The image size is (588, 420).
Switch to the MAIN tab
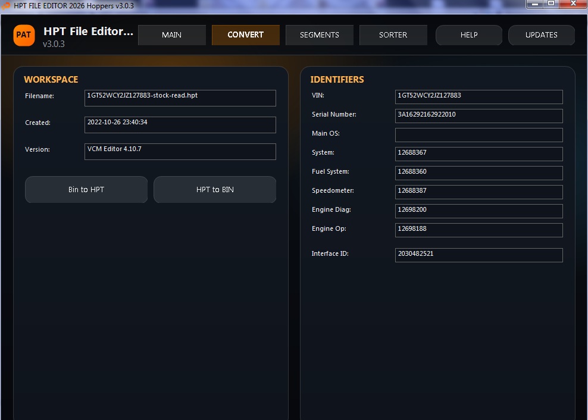click(171, 35)
